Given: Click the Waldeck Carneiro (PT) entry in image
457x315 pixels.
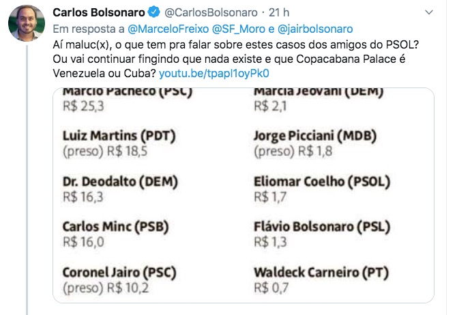Looking at the screenshot, I should tap(321, 272).
